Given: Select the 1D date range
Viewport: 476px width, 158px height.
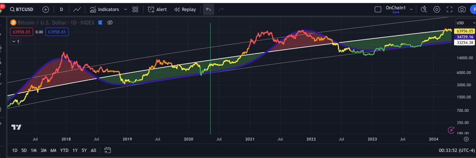Looking at the screenshot, I should [x=15, y=150].
